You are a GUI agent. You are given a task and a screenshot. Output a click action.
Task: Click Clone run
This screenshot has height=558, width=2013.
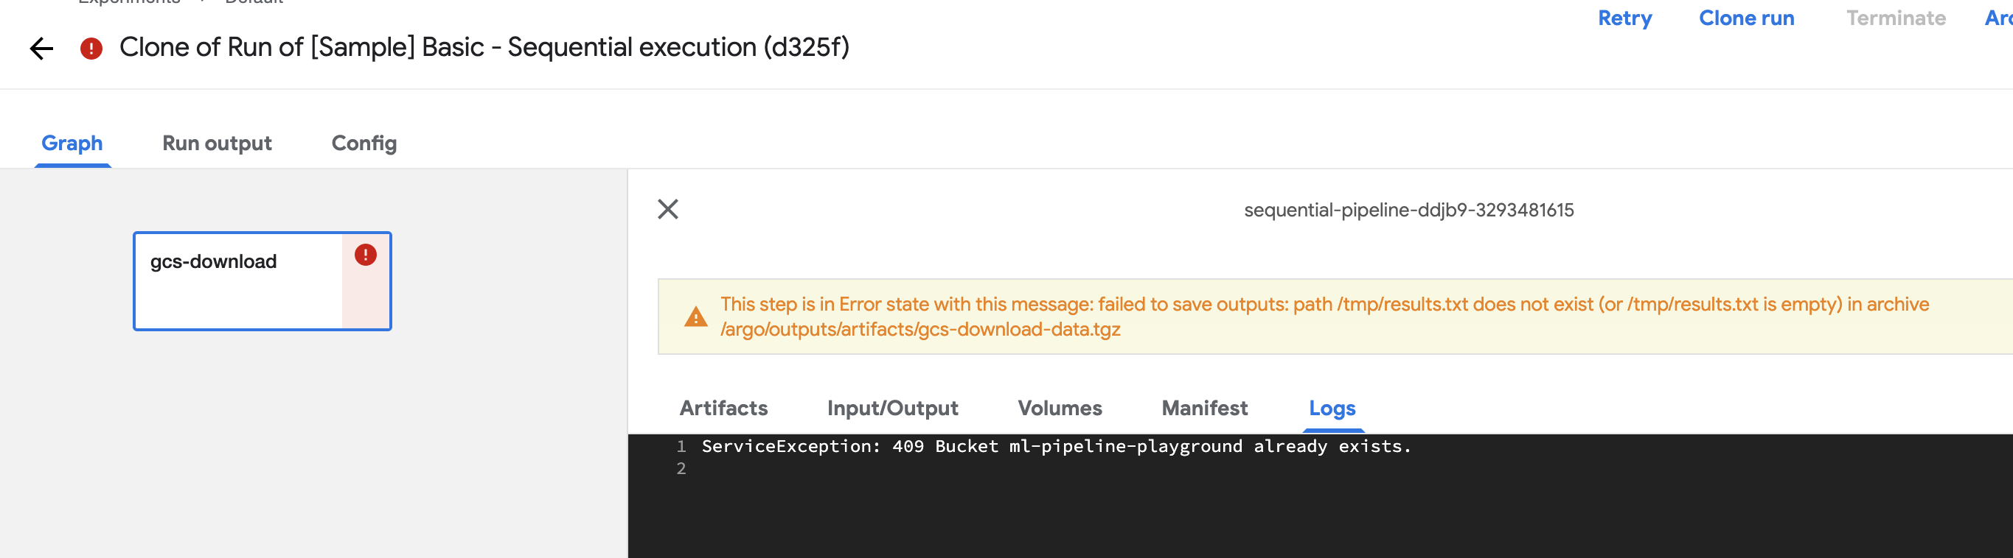coord(1747,17)
